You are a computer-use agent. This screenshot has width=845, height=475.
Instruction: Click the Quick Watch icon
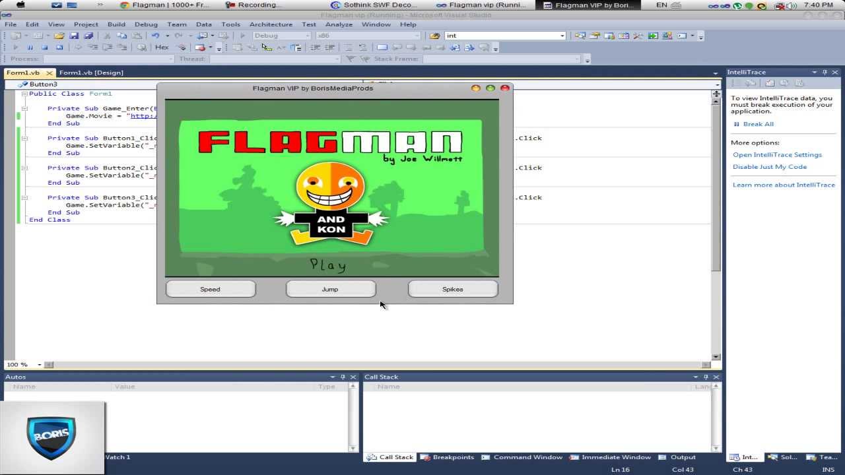[141, 47]
